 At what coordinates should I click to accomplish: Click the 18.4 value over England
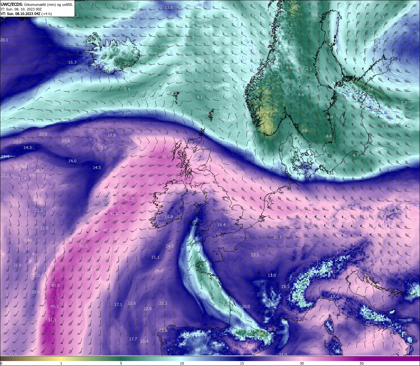click(x=221, y=225)
